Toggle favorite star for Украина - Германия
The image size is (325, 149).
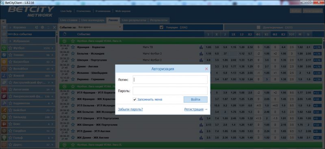click(x=73, y=79)
